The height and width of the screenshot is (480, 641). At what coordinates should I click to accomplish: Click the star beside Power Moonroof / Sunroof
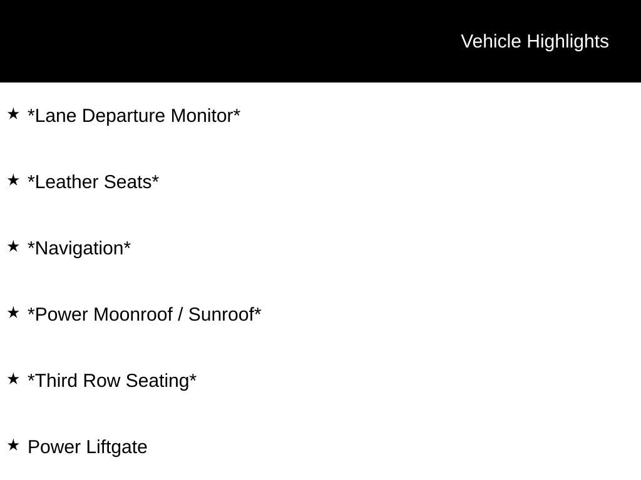pos(14,312)
